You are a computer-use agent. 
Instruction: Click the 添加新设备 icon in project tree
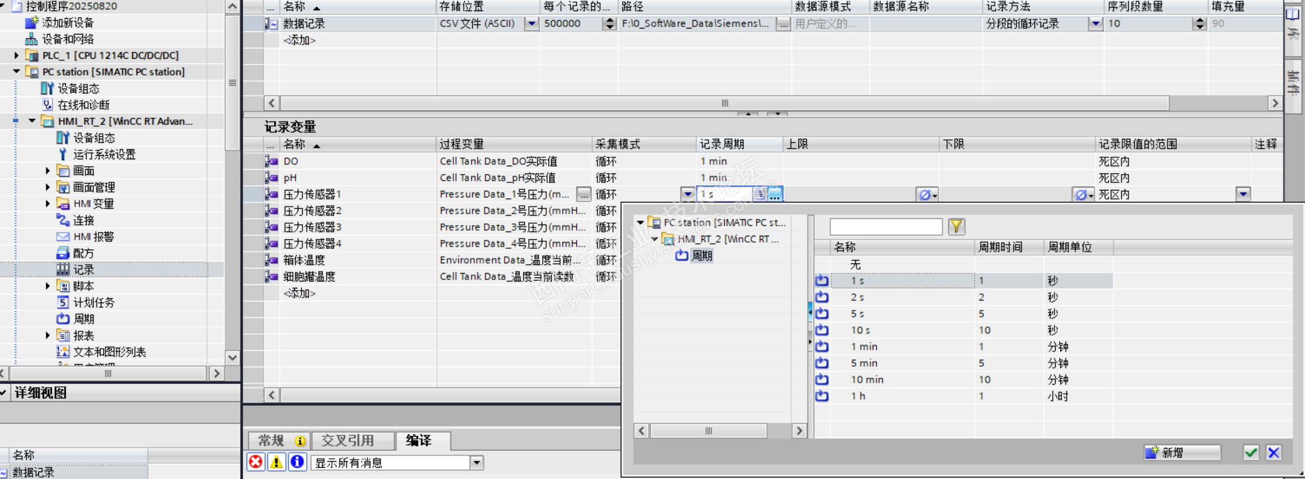(x=31, y=23)
